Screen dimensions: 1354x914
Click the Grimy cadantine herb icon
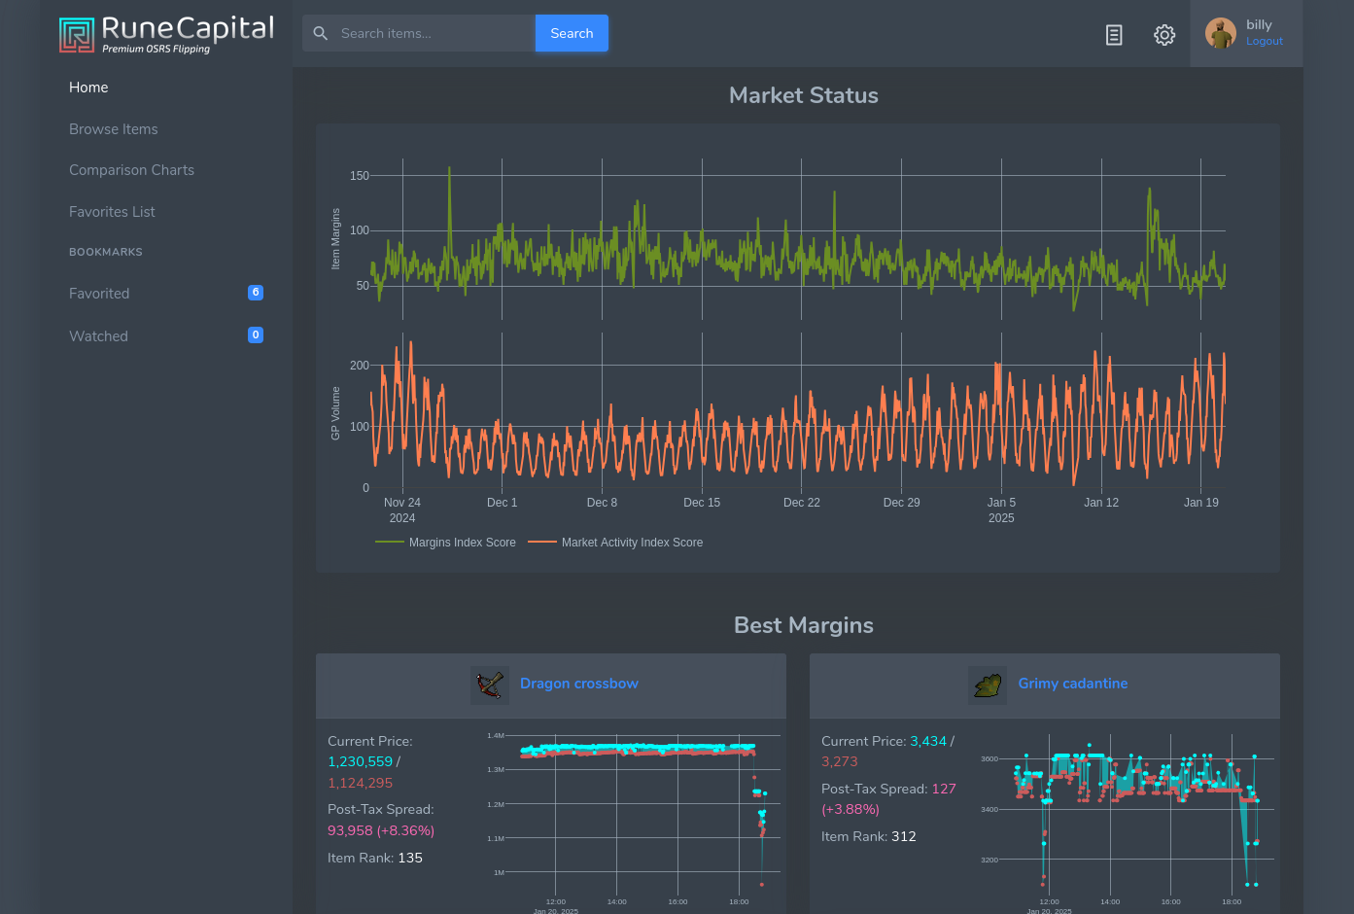coord(988,685)
